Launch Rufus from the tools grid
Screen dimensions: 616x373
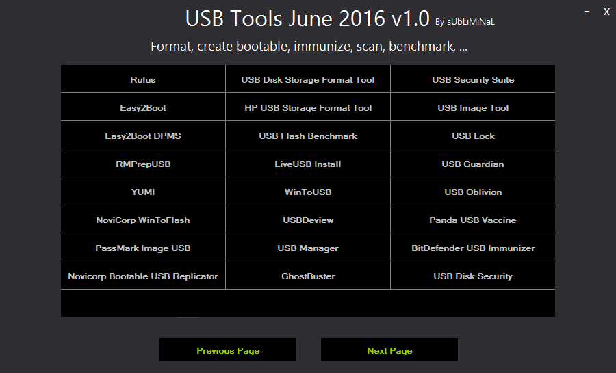coord(143,79)
